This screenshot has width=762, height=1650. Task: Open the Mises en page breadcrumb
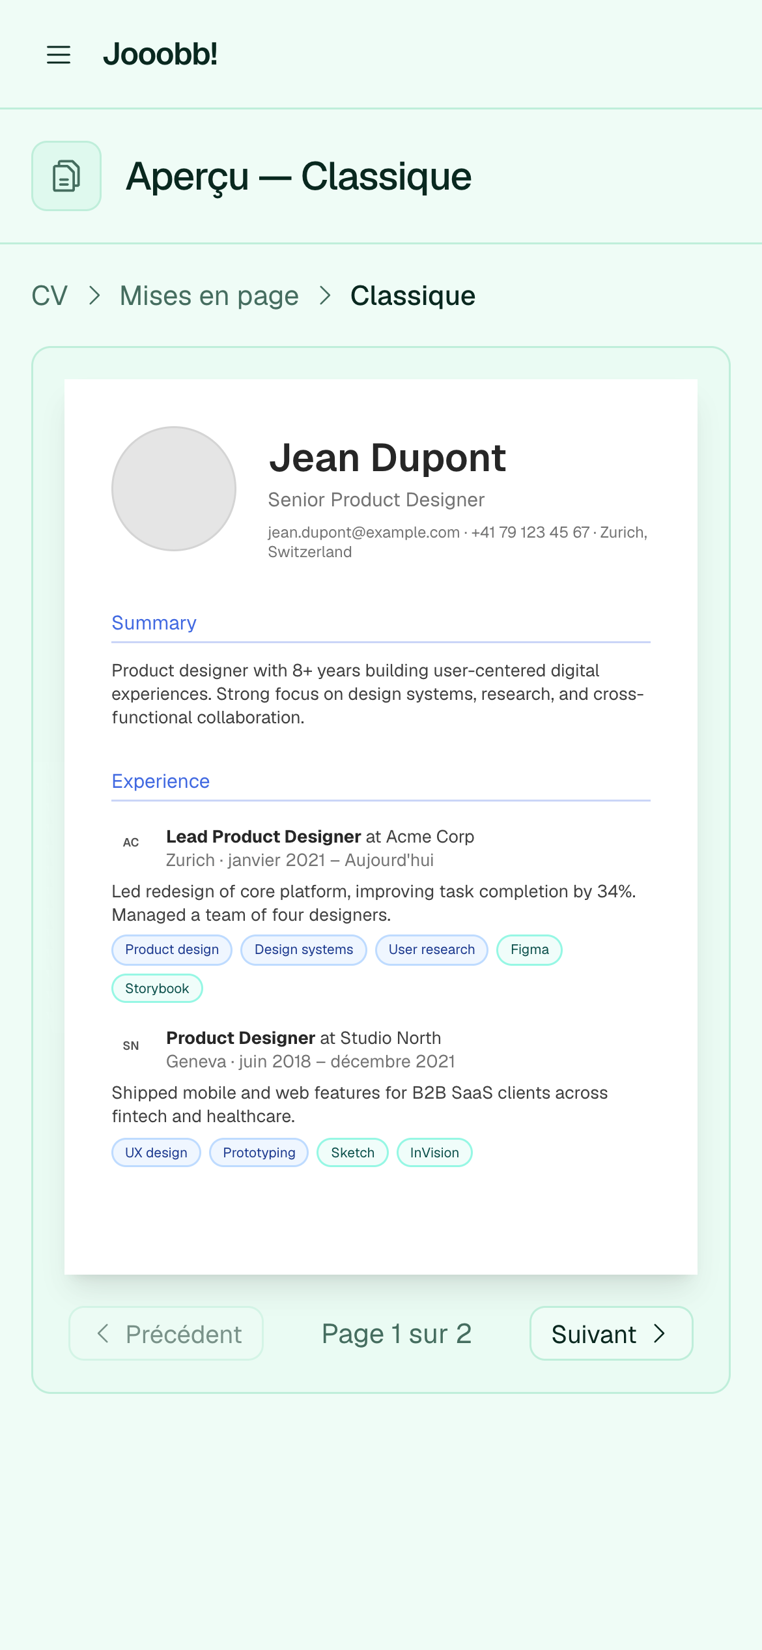pyautogui.click(x=209, y=296)
